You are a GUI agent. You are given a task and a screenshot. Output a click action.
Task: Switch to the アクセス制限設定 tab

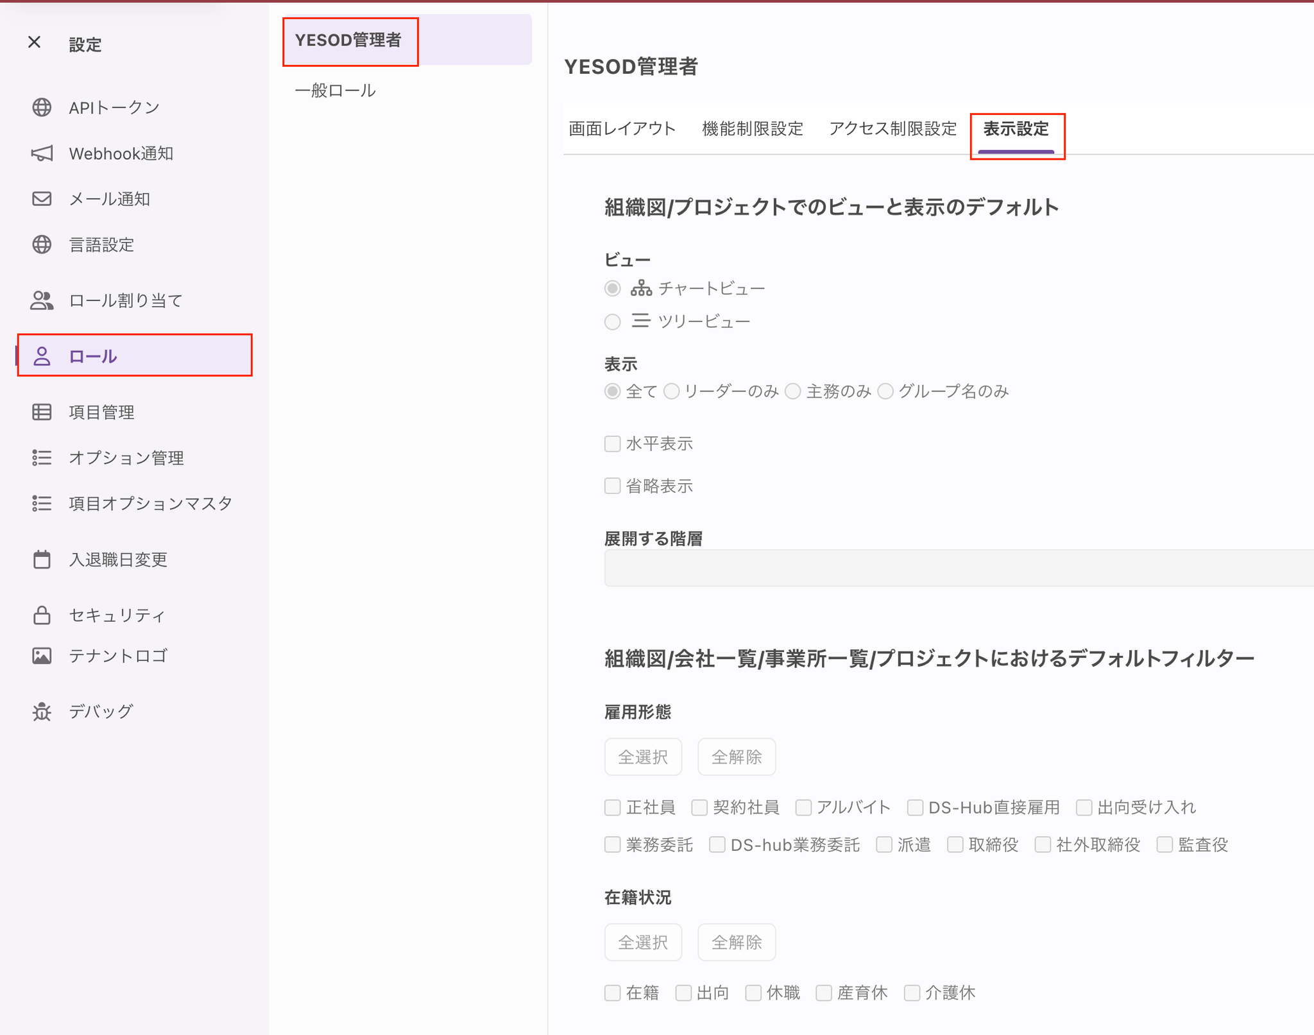pos(893,129)
